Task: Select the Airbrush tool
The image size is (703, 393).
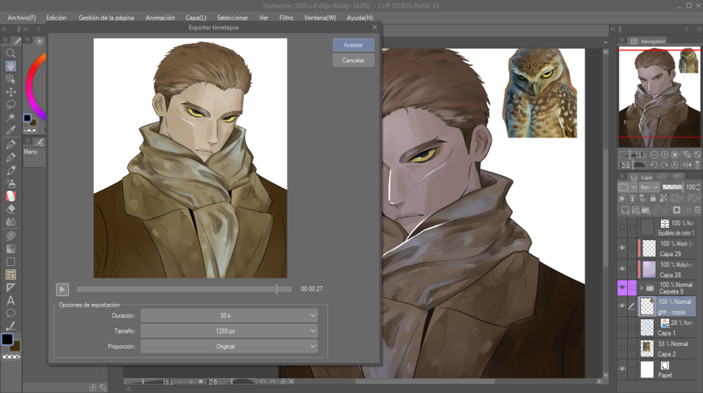Action: point(11,183)
